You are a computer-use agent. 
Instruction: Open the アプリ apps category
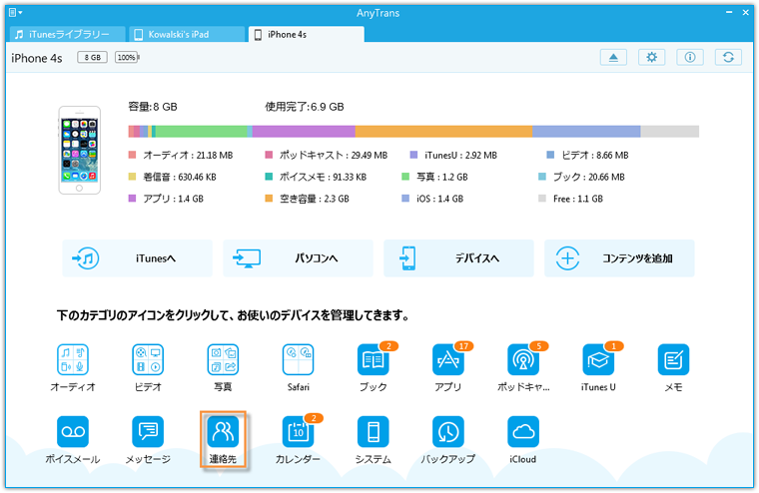(447, 359)
